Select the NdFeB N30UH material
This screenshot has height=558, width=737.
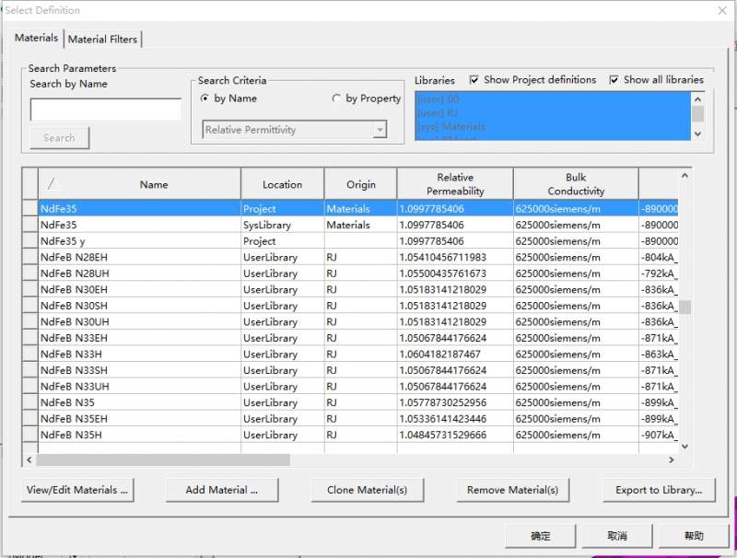[358, 321]
